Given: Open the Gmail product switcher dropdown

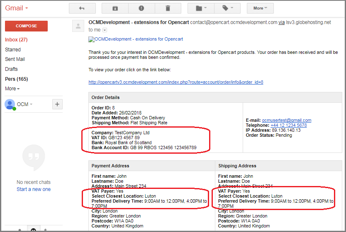Looking at the screenshot, I should click(17, 8).
